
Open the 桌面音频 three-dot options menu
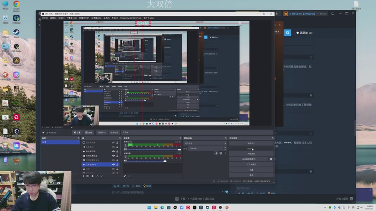coord(125,157)
